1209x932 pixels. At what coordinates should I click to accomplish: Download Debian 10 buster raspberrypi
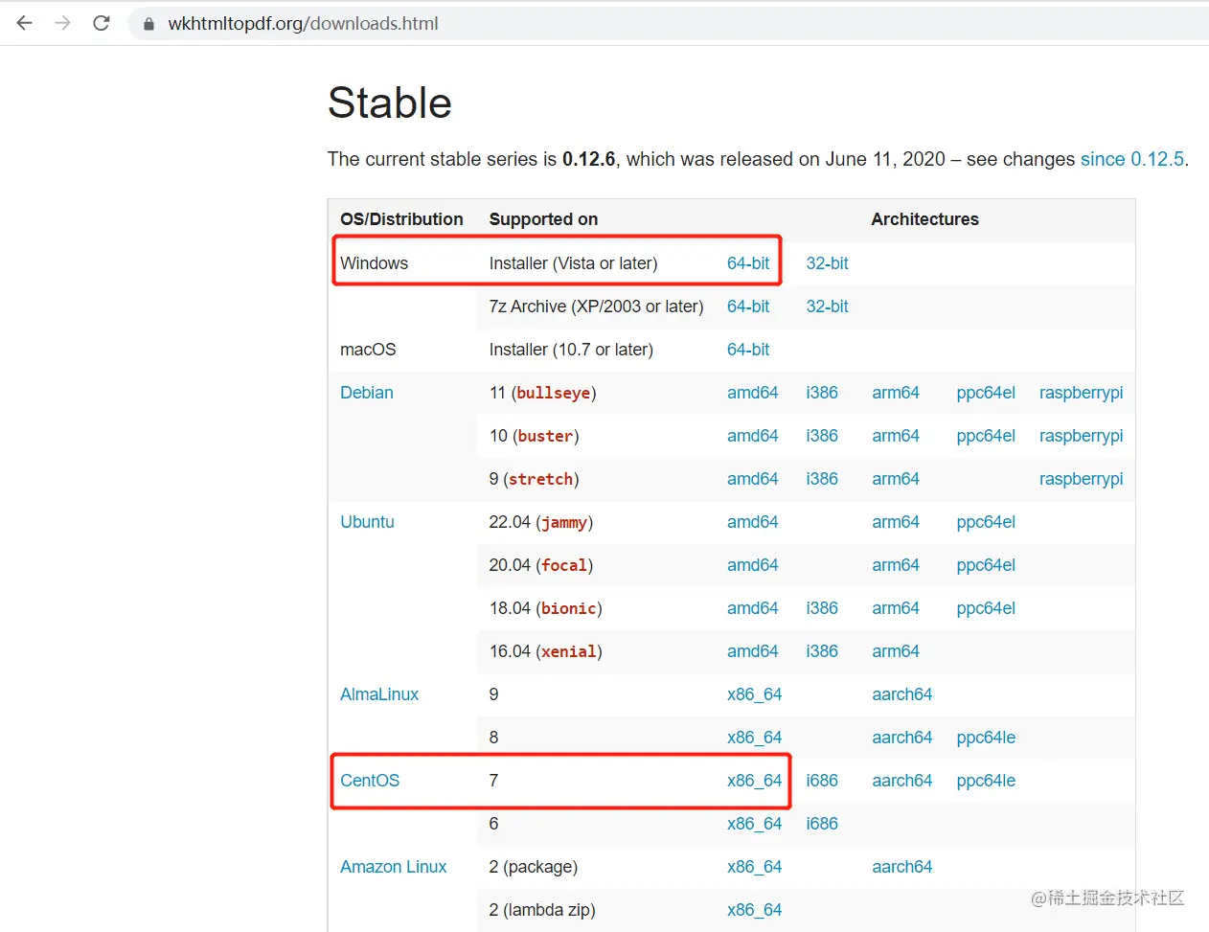pos(1081,436)
